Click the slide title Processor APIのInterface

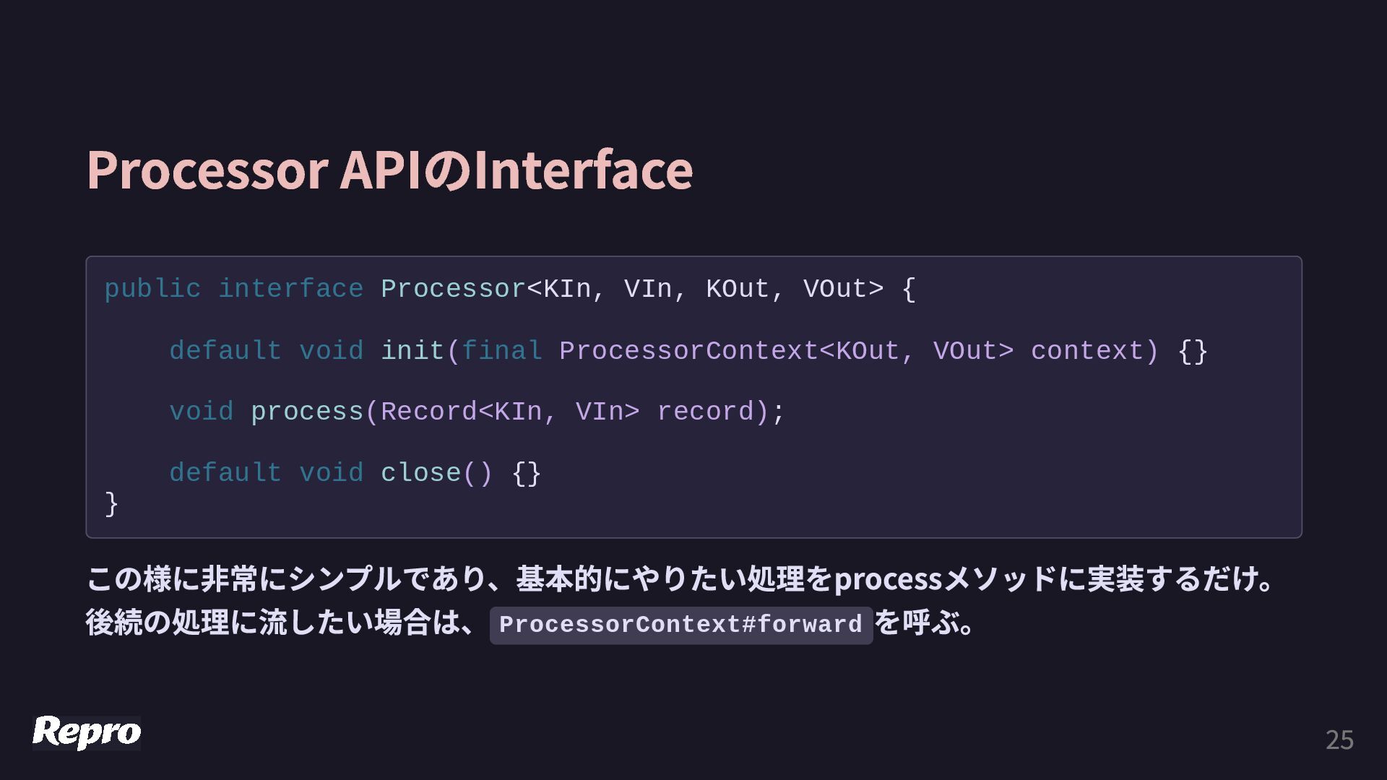tap(389, 170)
